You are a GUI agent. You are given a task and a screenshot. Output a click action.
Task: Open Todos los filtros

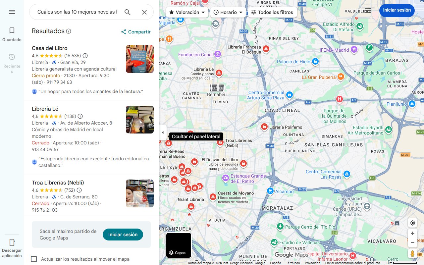(272, 12)
